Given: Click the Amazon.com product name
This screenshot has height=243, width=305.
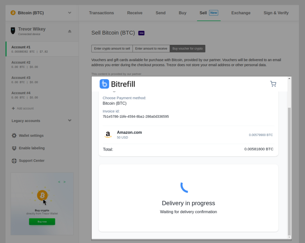Looking at the screenshot, I should 129,132.
